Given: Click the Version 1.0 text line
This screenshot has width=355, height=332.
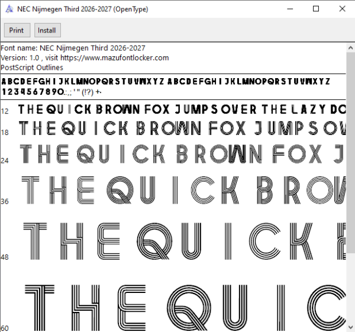Looking at the screenshot, I should [x=85, y=58].
